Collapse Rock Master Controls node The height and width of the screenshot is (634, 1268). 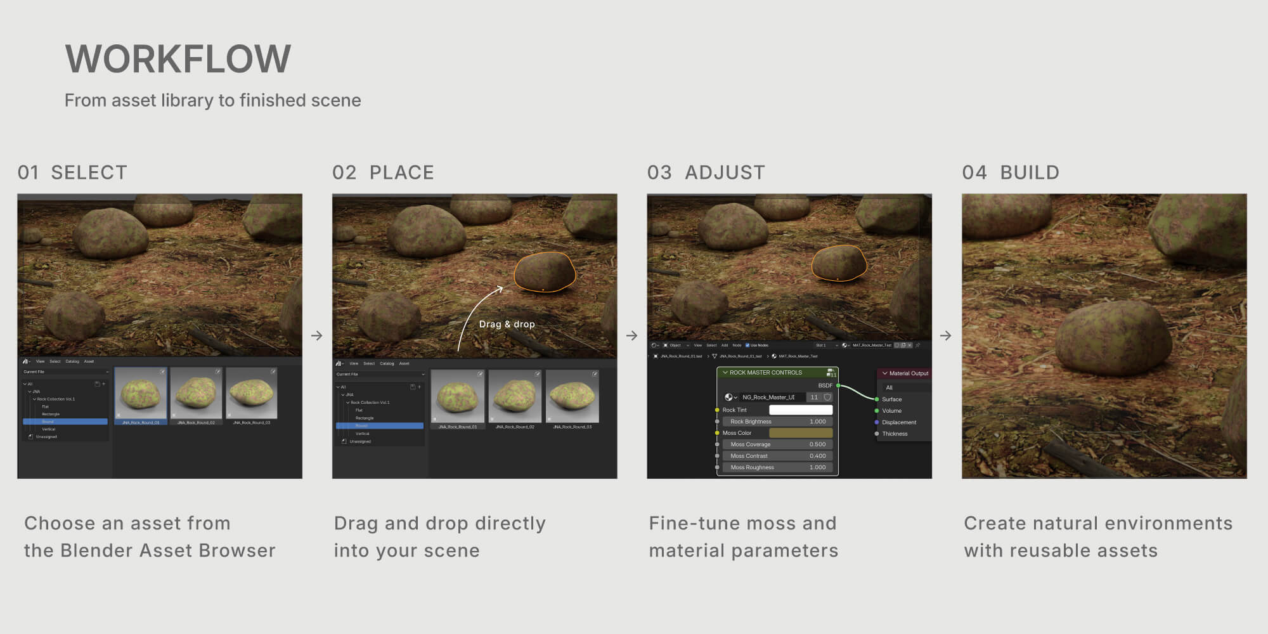pos(725,373)
